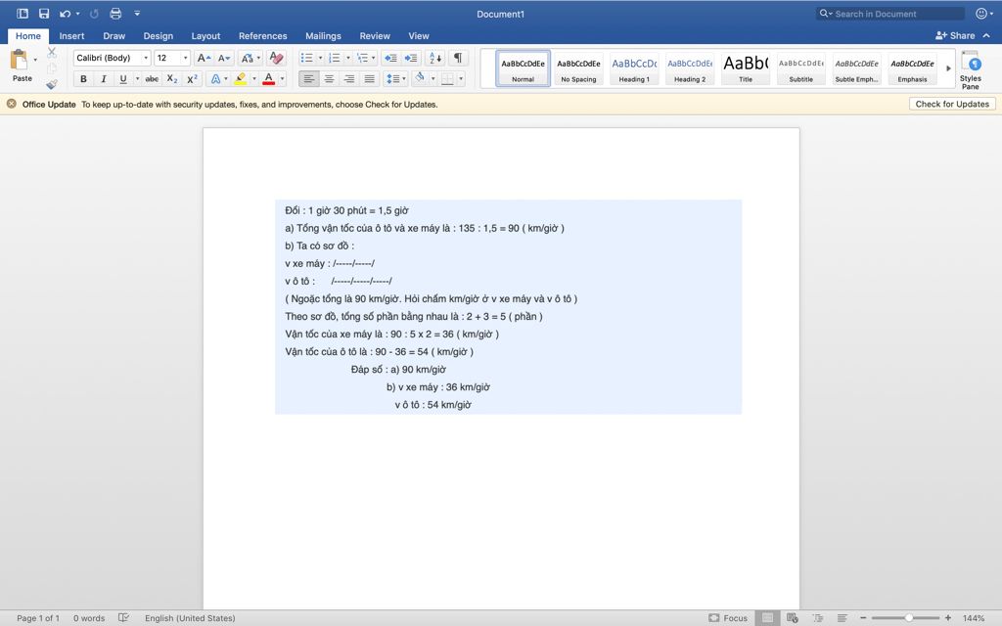Toggle Italic formatting
Screen dimensions: 1002x626
[104, 79]
